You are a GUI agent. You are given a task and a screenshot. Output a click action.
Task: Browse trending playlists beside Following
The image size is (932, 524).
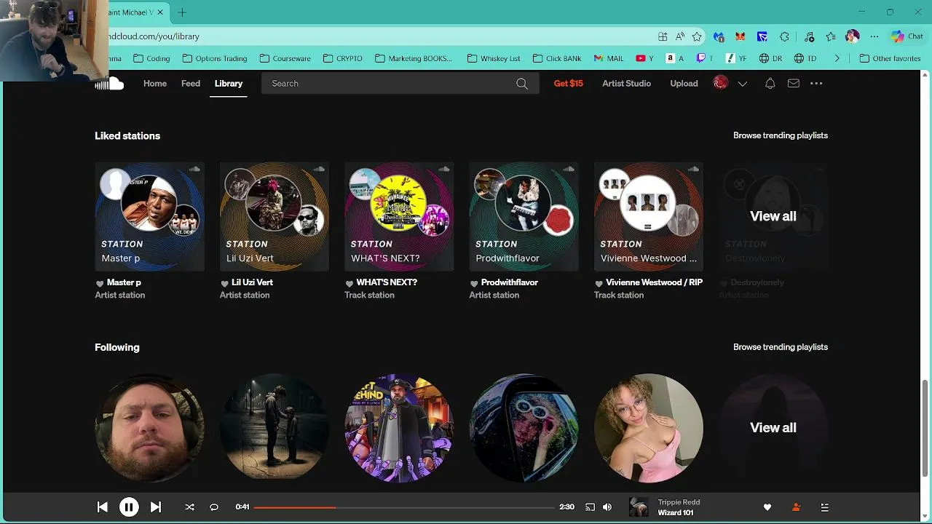pyautogui.click(x=781, y=347)
